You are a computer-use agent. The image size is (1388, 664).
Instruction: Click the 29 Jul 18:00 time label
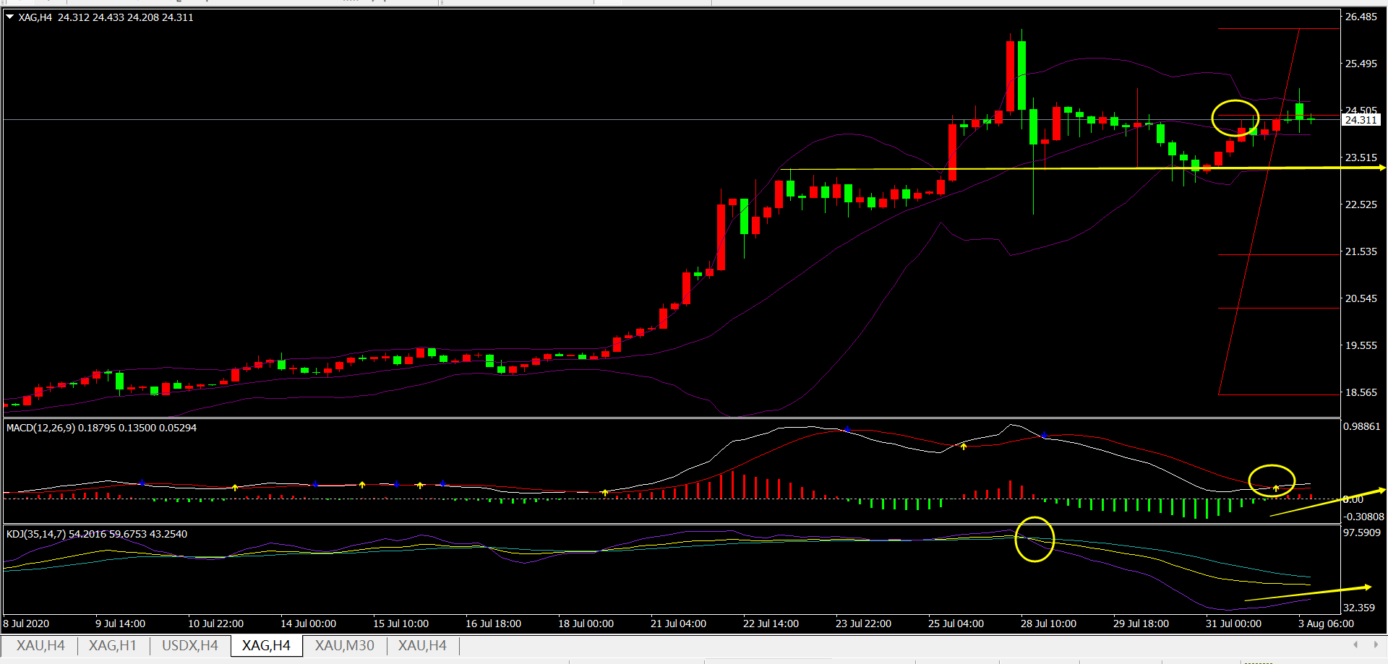pyautogui.click(x=1141, y=624)
